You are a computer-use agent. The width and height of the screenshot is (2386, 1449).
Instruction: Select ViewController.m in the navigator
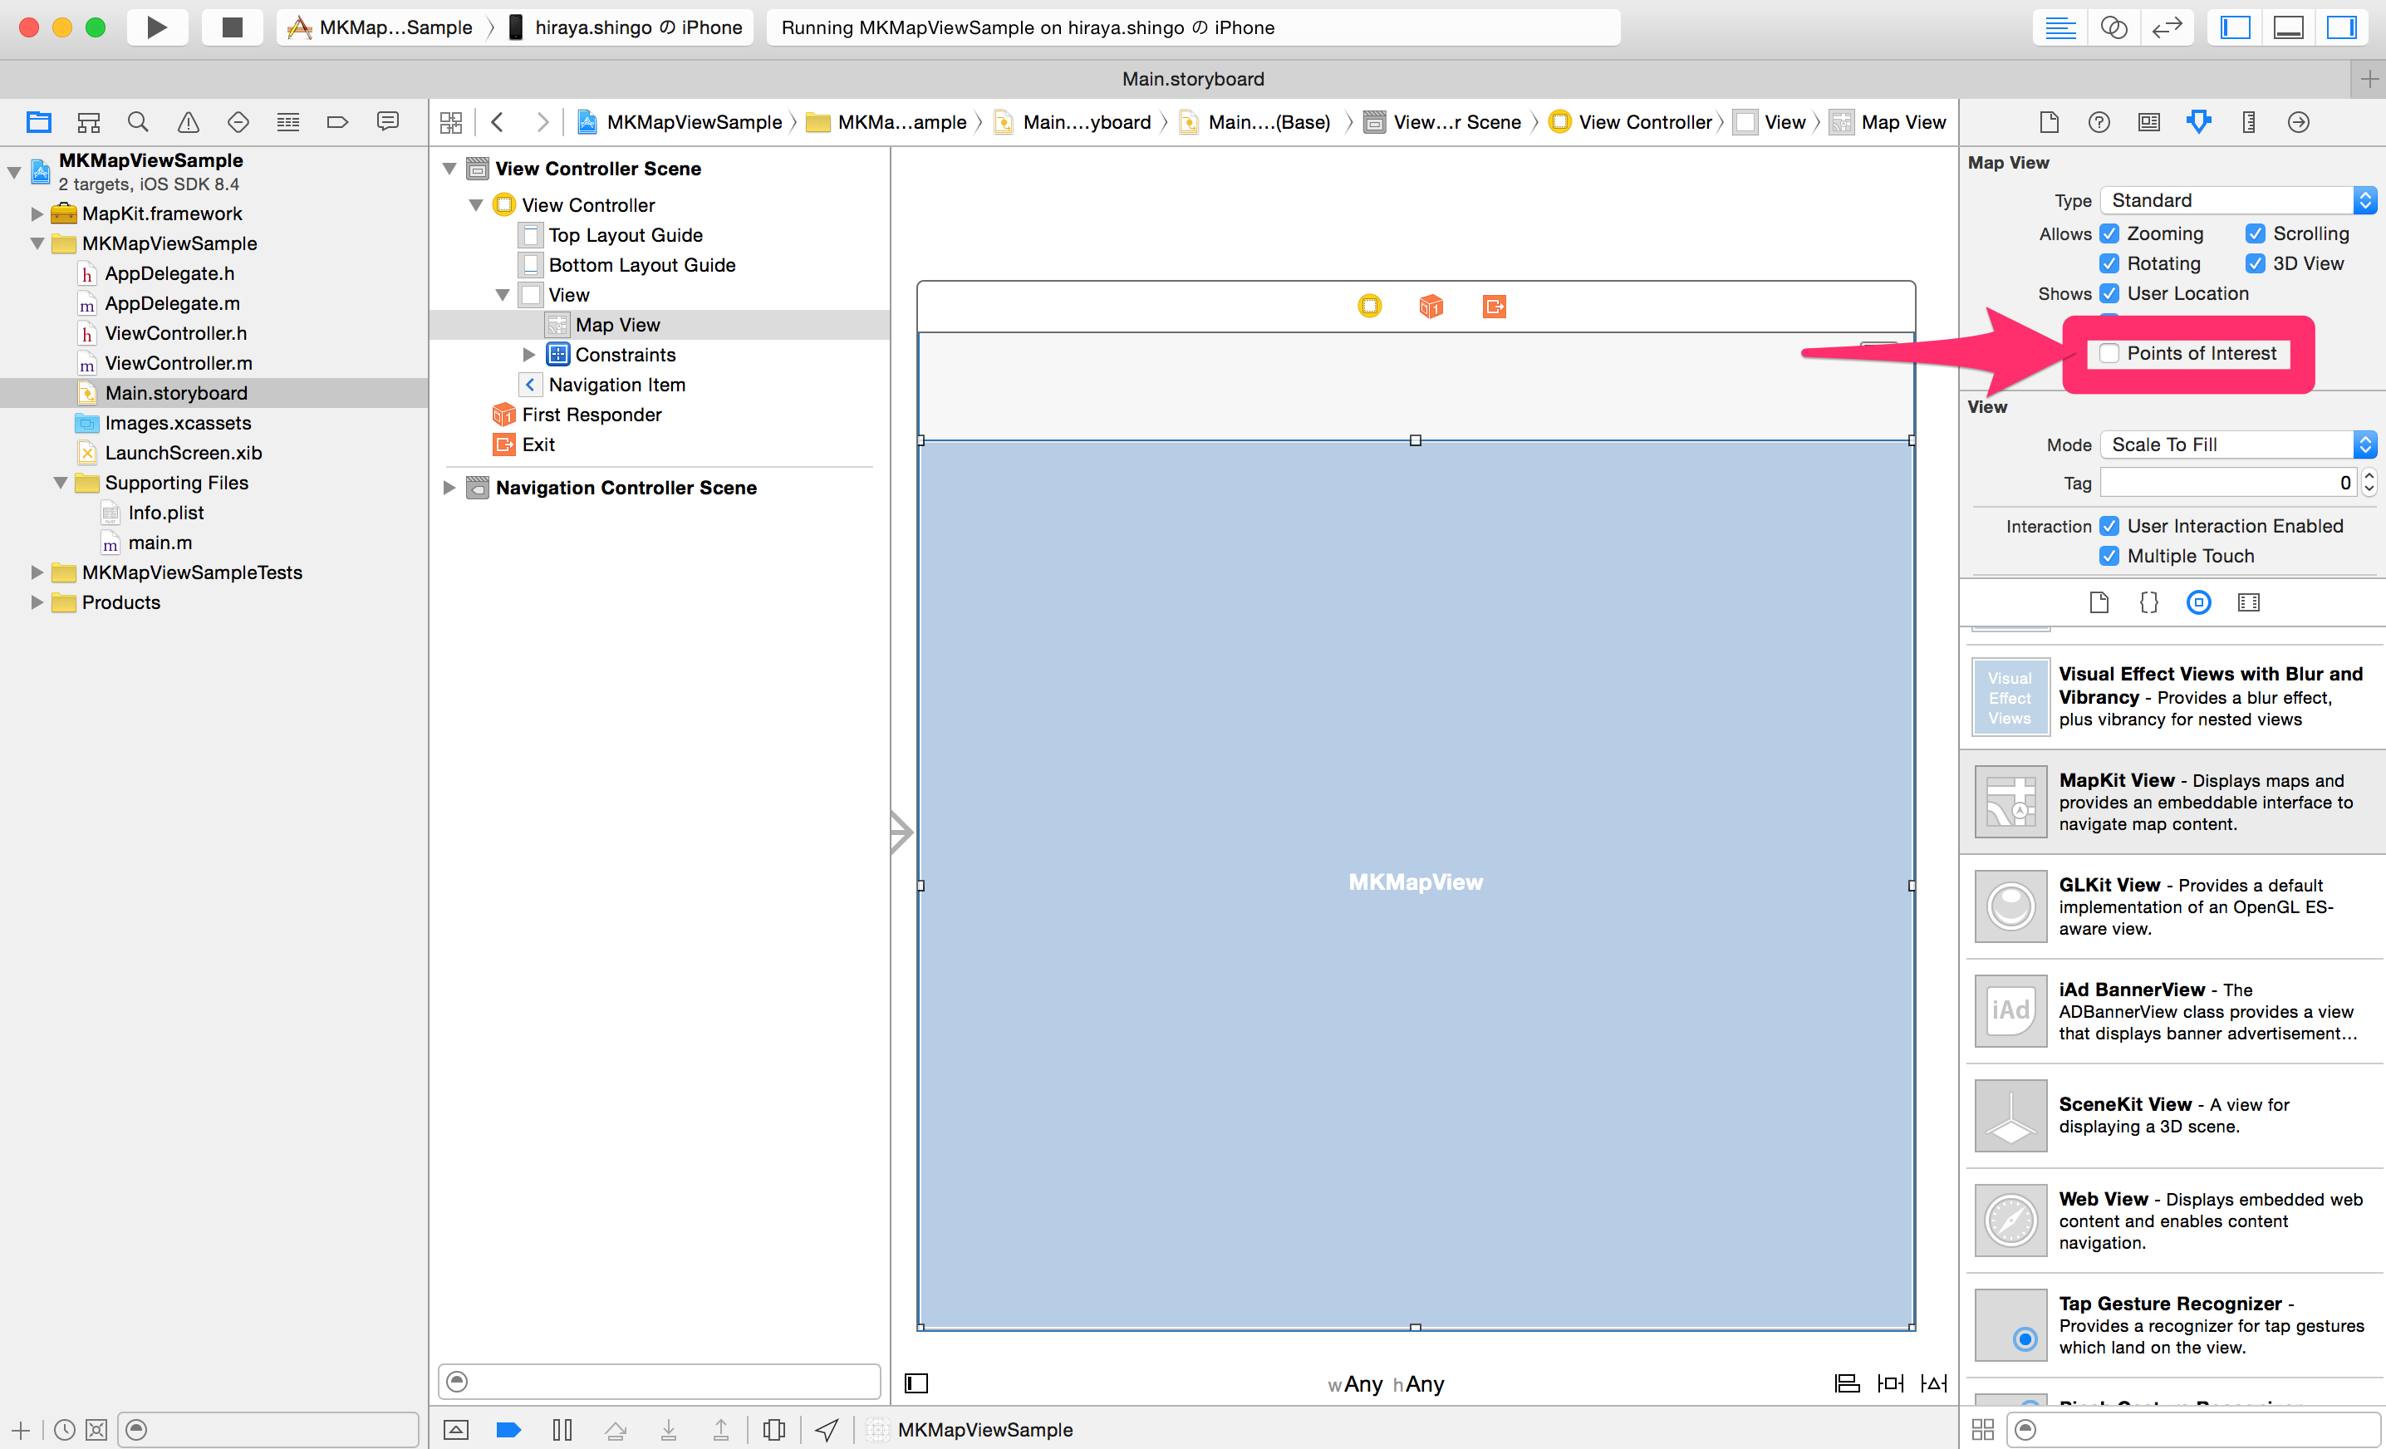[178, 363]
